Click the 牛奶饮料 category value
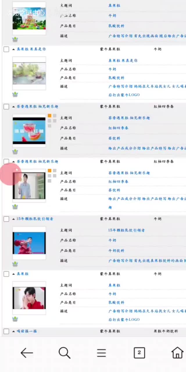 pyautogui.click(x=116, y=251)
